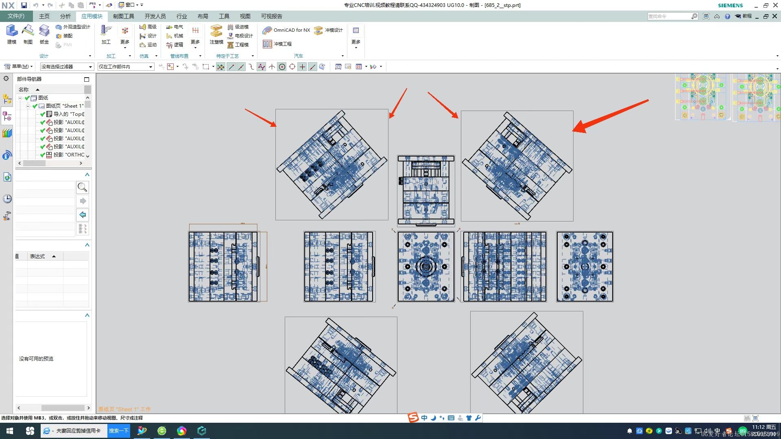
Task: Collapse the expression panel chevron
Action: [x=87, y=245]
